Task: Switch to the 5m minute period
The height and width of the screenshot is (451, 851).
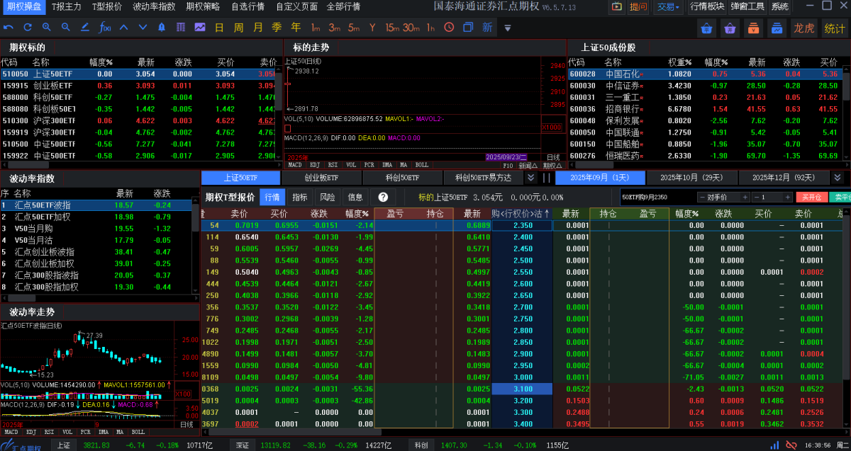Action: (x=354, y=28)
